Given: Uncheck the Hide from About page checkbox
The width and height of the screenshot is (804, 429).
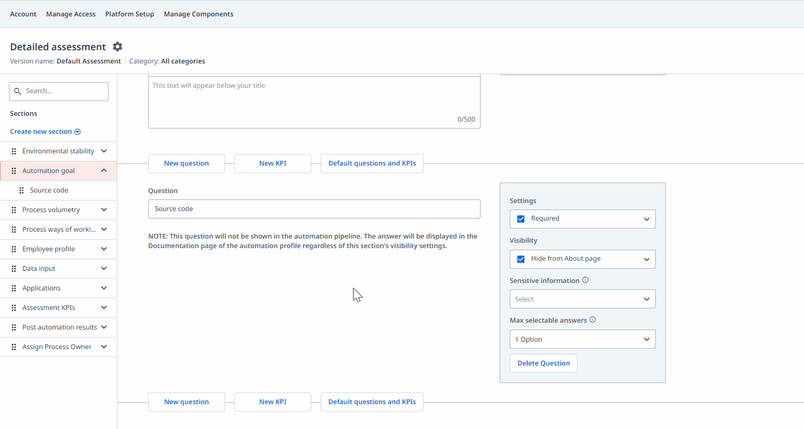Looking at the screenshot, I should coord(521,259).
